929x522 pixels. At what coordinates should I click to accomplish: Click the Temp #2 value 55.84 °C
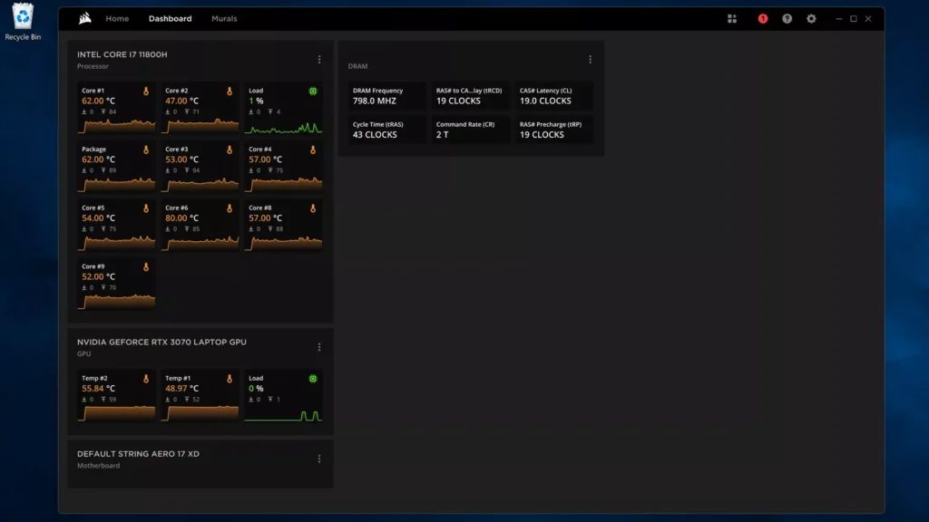coord(98,389)
